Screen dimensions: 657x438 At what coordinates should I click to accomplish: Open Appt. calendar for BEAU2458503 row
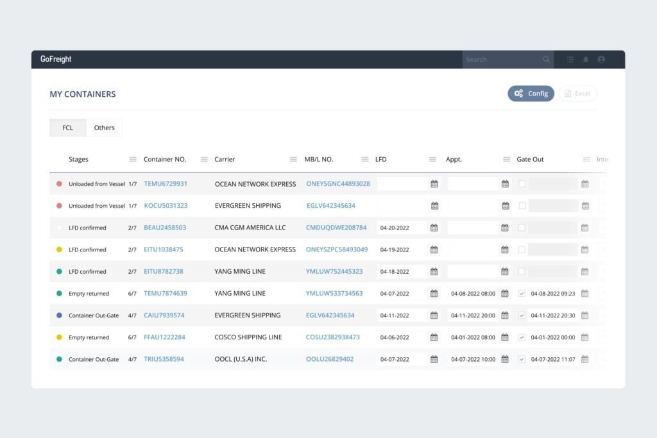505,228
